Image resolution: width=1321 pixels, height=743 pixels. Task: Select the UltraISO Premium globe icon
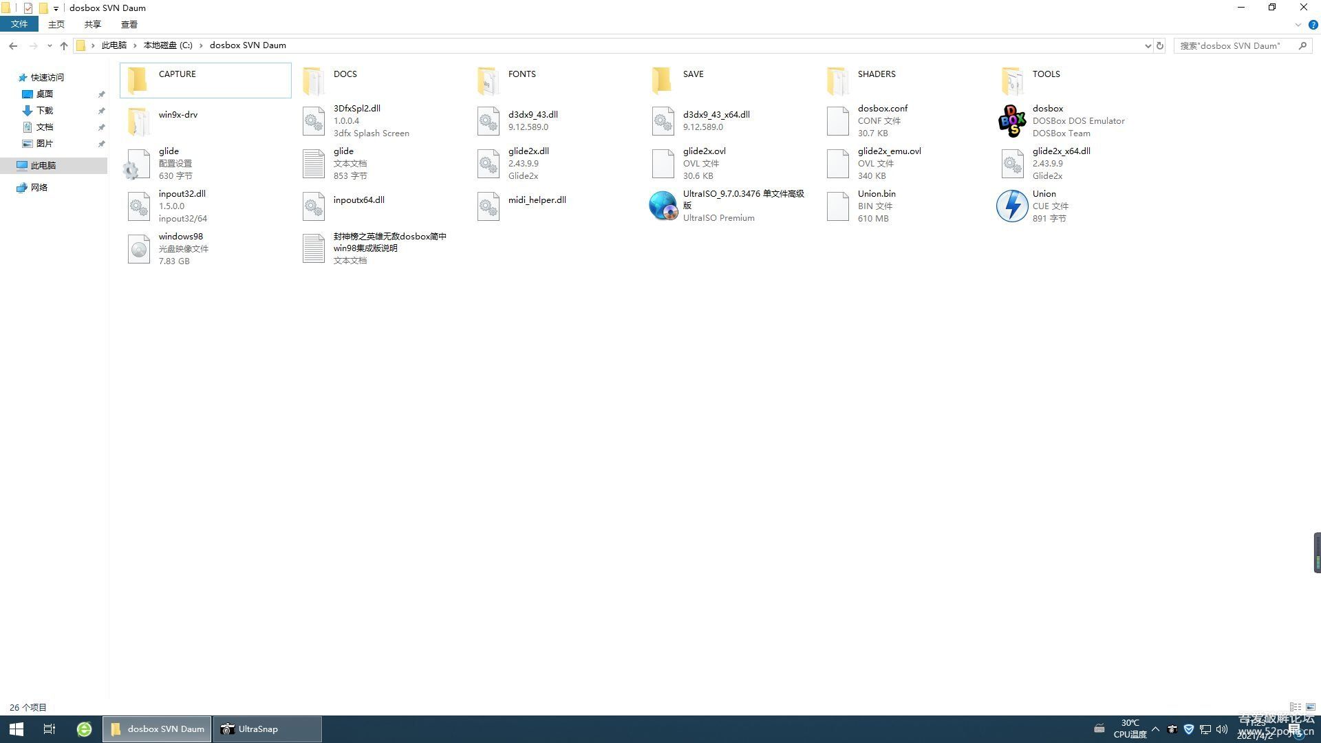tap(663, 206)
